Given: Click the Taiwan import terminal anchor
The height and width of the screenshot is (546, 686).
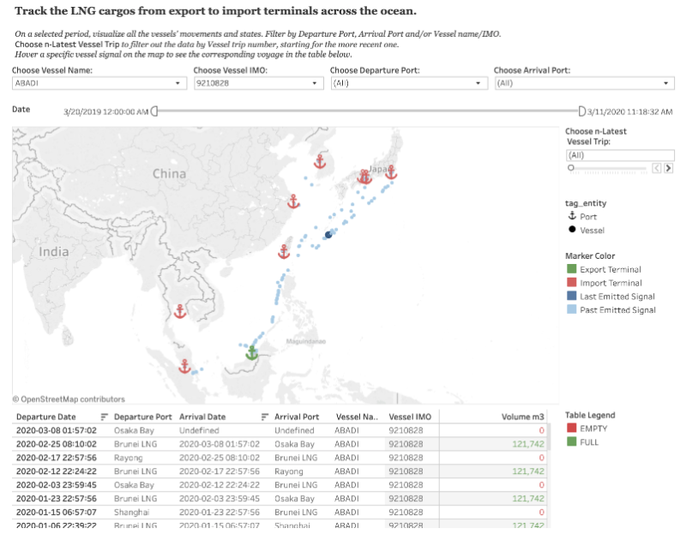Looking at the screenshot, I should (x=284, y=251).
